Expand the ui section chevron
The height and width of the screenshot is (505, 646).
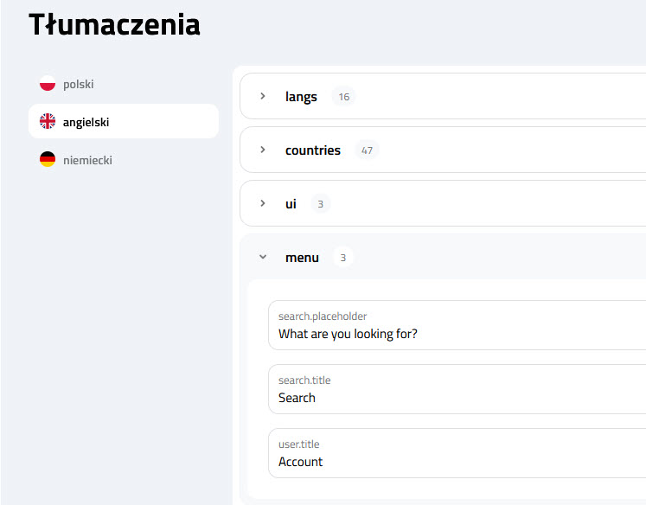click(263, 204)
